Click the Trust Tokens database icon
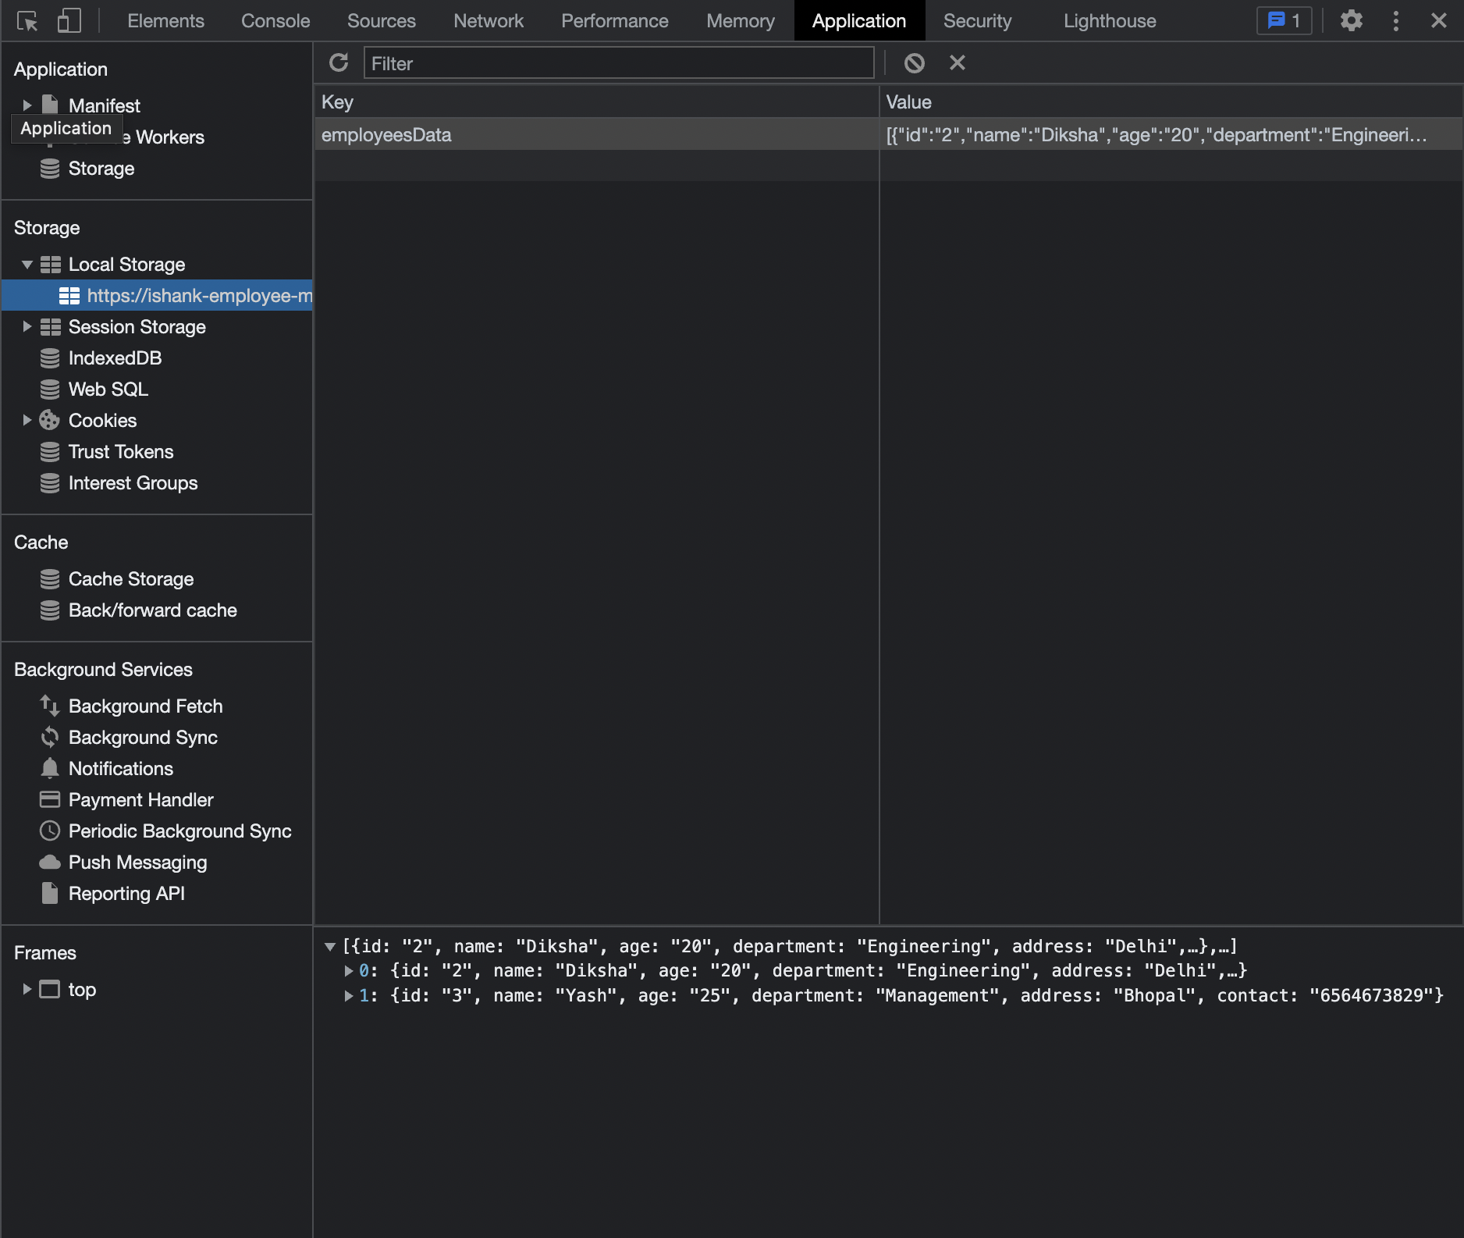Image resolution: width=1464 pixels, height=1238 pixels. (50, 452)
